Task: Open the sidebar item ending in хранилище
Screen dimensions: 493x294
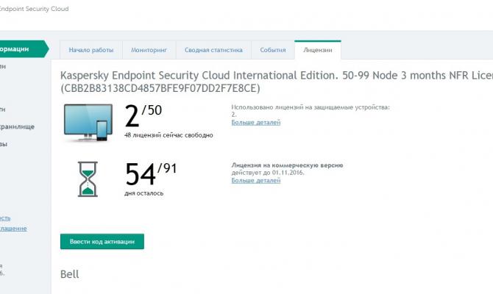Action: 17,127
